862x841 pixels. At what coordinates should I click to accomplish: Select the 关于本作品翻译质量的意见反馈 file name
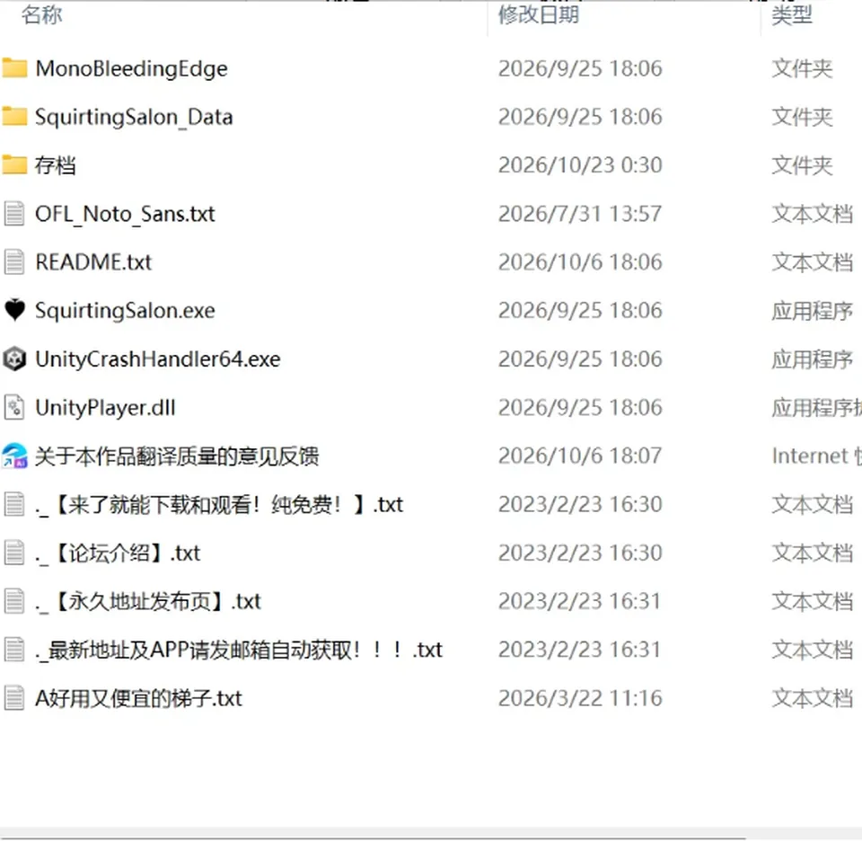[x=177, y=456]
